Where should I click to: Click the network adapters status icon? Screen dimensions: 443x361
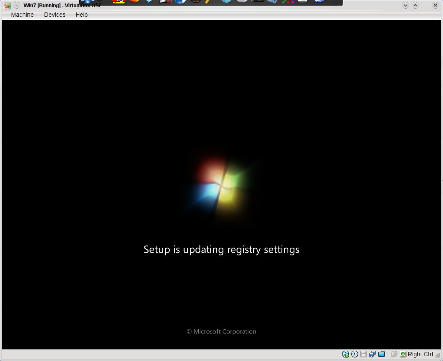(373, 354)
